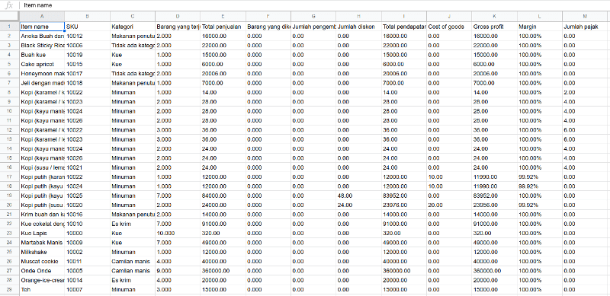The width and height of the screenshot is (610, 296).
Task: Click the 'Kue Lapis' item cell
Action: tap(42, 234)
